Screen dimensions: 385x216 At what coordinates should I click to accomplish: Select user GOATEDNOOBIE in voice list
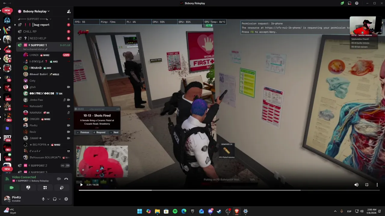point(47,93)
